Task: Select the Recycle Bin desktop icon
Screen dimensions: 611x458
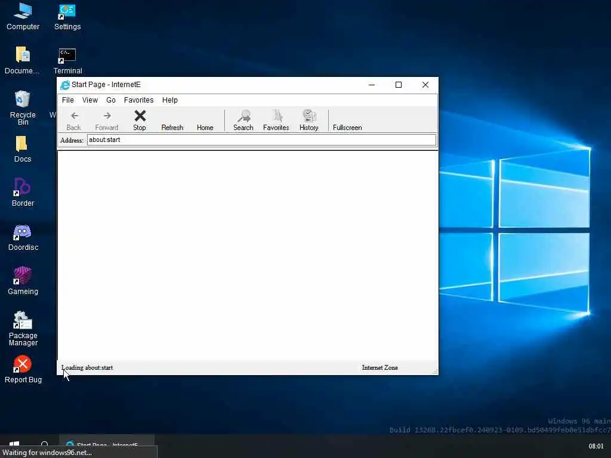Action: [x=23, y=107]
